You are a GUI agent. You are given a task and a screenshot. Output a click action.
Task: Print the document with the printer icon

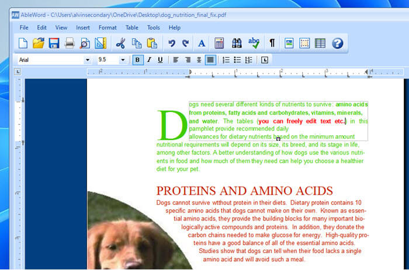point(70,43)
